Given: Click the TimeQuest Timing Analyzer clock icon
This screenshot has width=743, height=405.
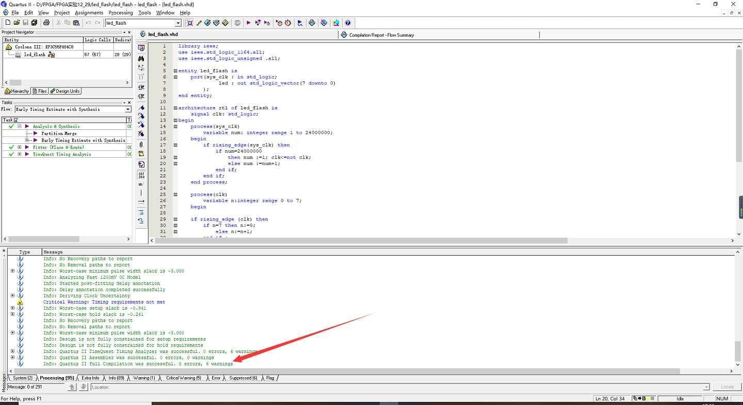Looking at the screenshot, I should pyautogui.click(x=288, y=23).
